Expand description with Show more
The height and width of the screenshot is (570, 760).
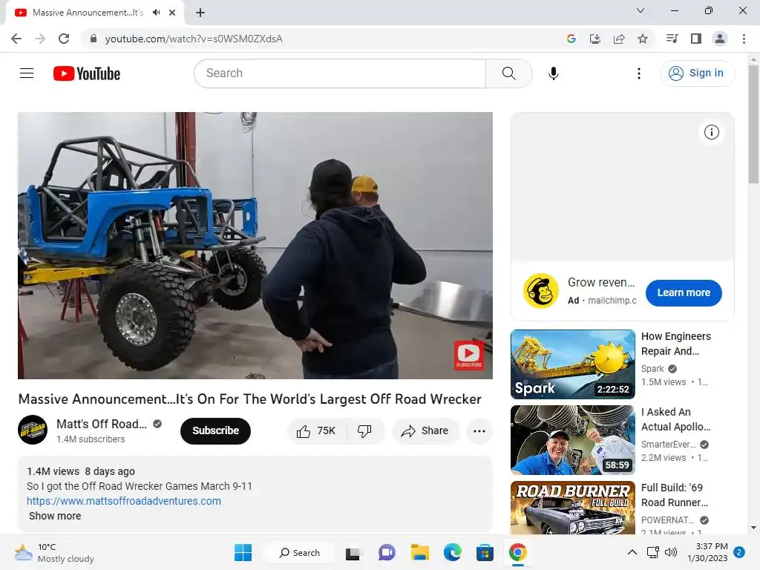(x=55, y=517)
